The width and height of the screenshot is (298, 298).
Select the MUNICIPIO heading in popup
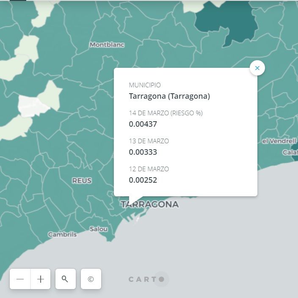[145, 85]
